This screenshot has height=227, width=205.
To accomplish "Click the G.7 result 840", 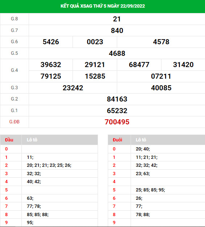I will coord(117,30).
